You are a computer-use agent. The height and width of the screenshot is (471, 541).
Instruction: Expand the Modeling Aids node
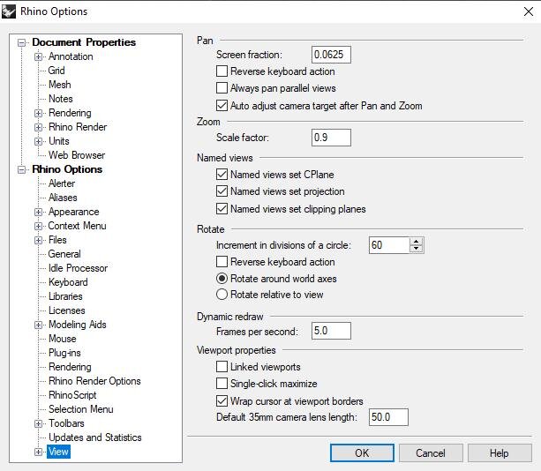(x=38, y=325)
